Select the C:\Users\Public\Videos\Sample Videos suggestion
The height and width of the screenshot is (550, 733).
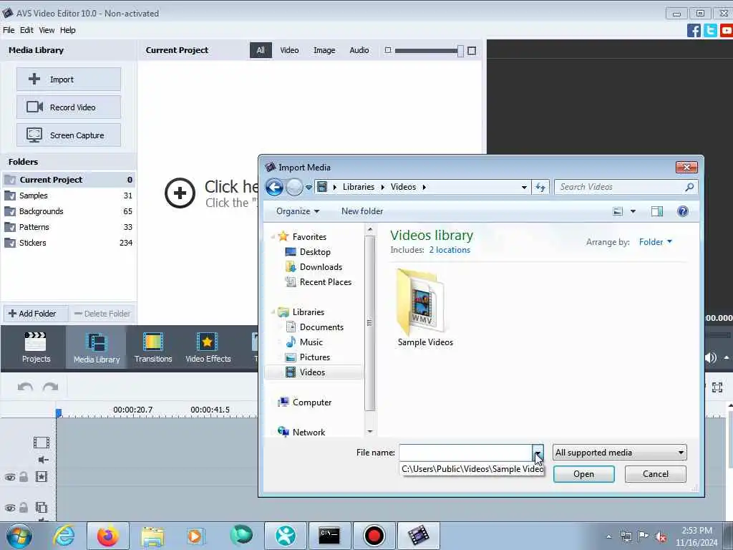click(x=472, y=469)
